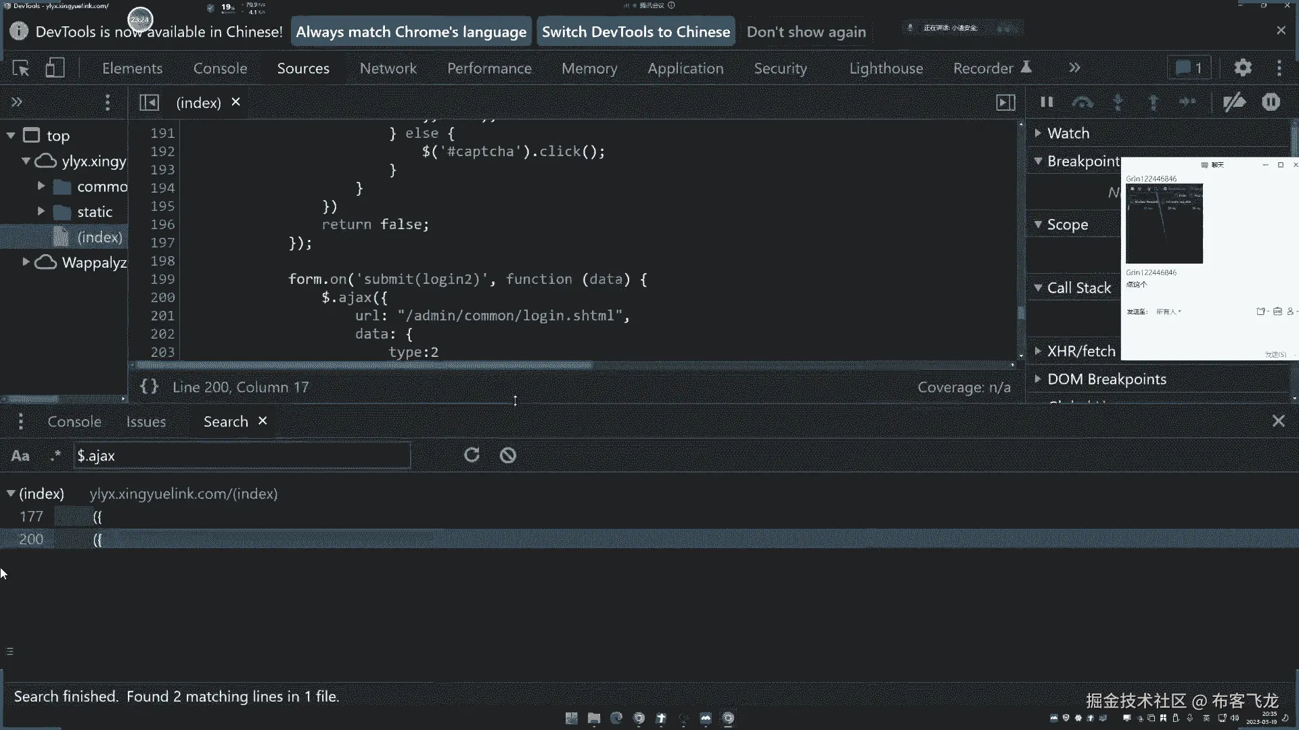Switch to the Network tab

388,68
